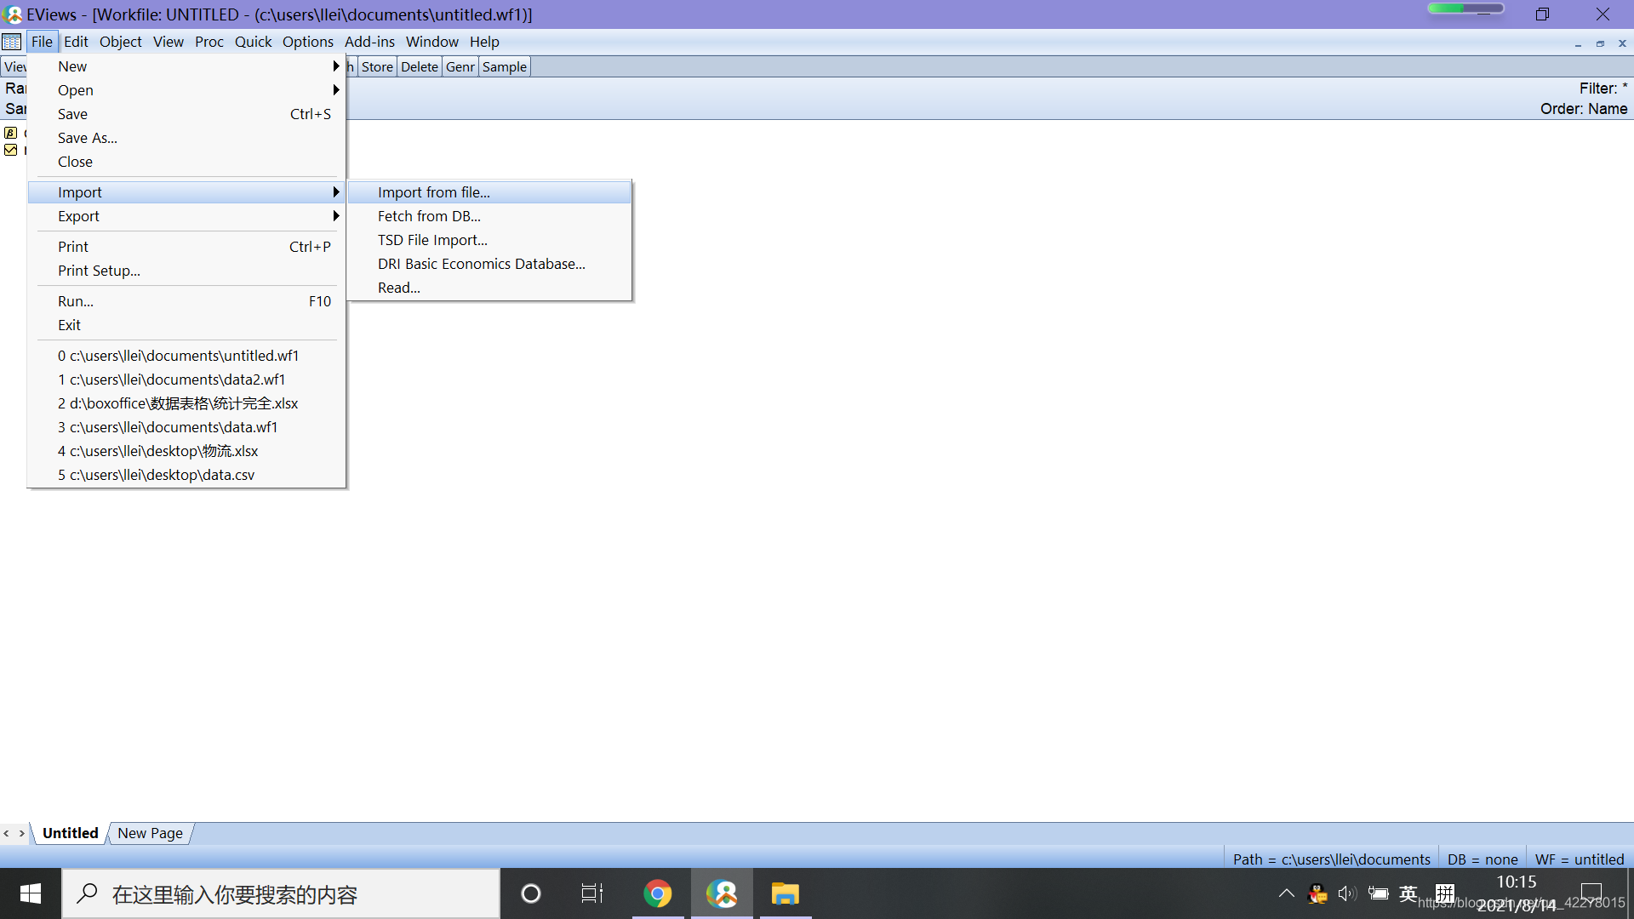The image size is (1634, 919).
Task: Open Task View on the taskbar
Action: pos(591,893)
